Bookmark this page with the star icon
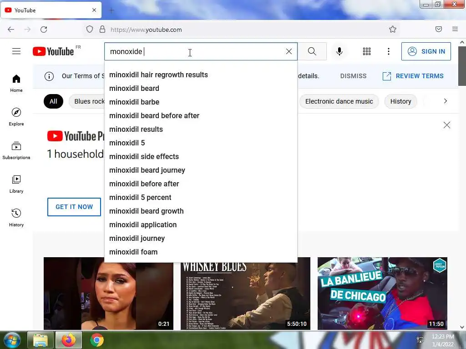The height and width of the screenshot is (349, 466). pos(393,29)
